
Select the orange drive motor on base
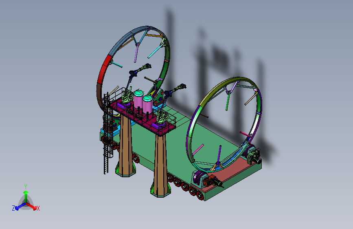[209, 181]
